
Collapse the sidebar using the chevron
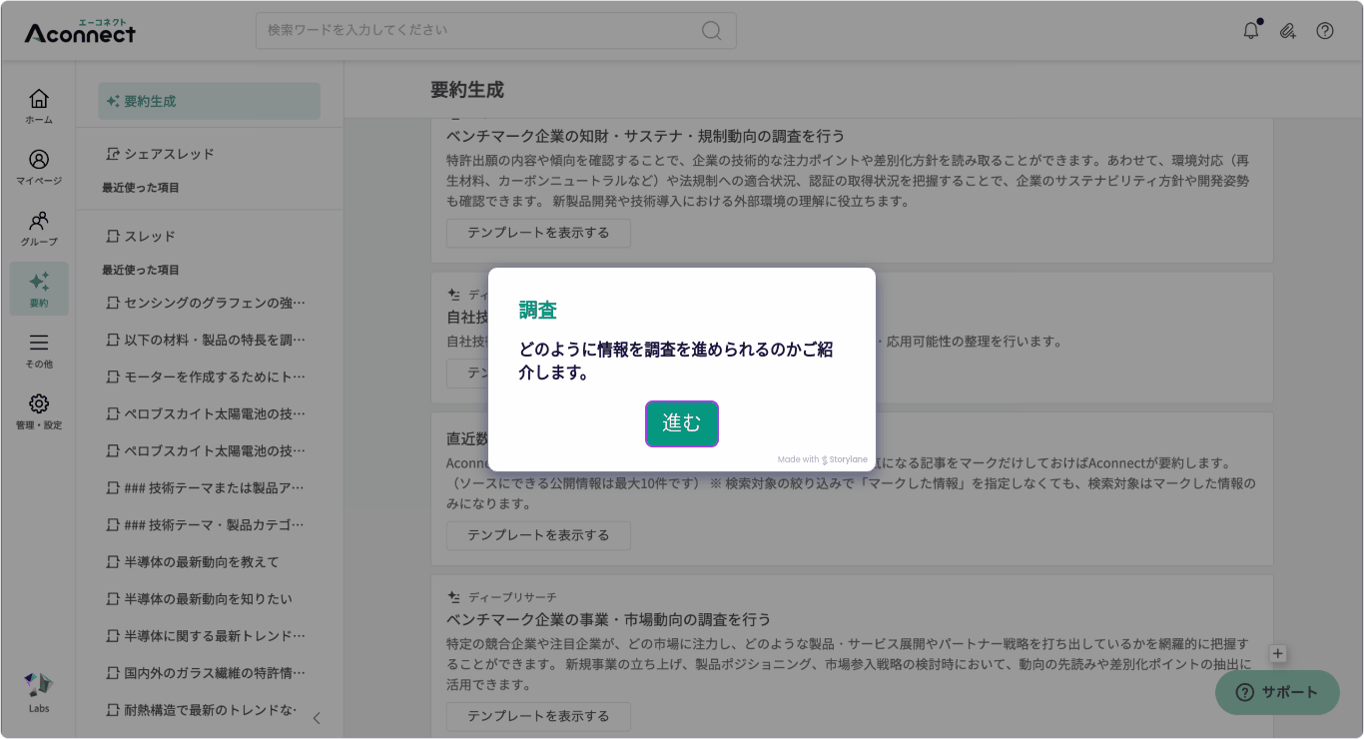coord(317,717)
